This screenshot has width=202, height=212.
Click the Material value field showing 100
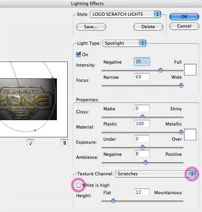pos(142,123)
